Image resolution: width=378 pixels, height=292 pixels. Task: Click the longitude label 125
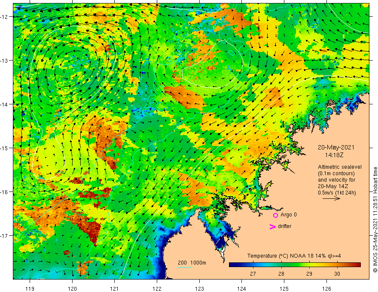(284, 289)
